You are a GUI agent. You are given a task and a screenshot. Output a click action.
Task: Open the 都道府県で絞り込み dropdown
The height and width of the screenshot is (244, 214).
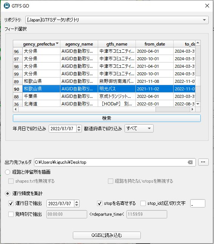tap(139, 128)
